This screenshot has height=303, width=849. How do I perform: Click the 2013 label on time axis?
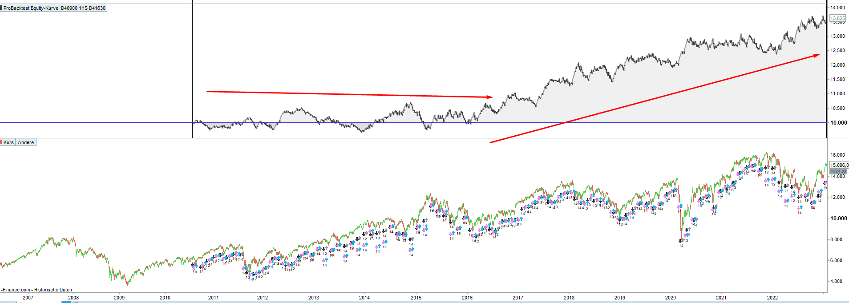tap(314, 298)
